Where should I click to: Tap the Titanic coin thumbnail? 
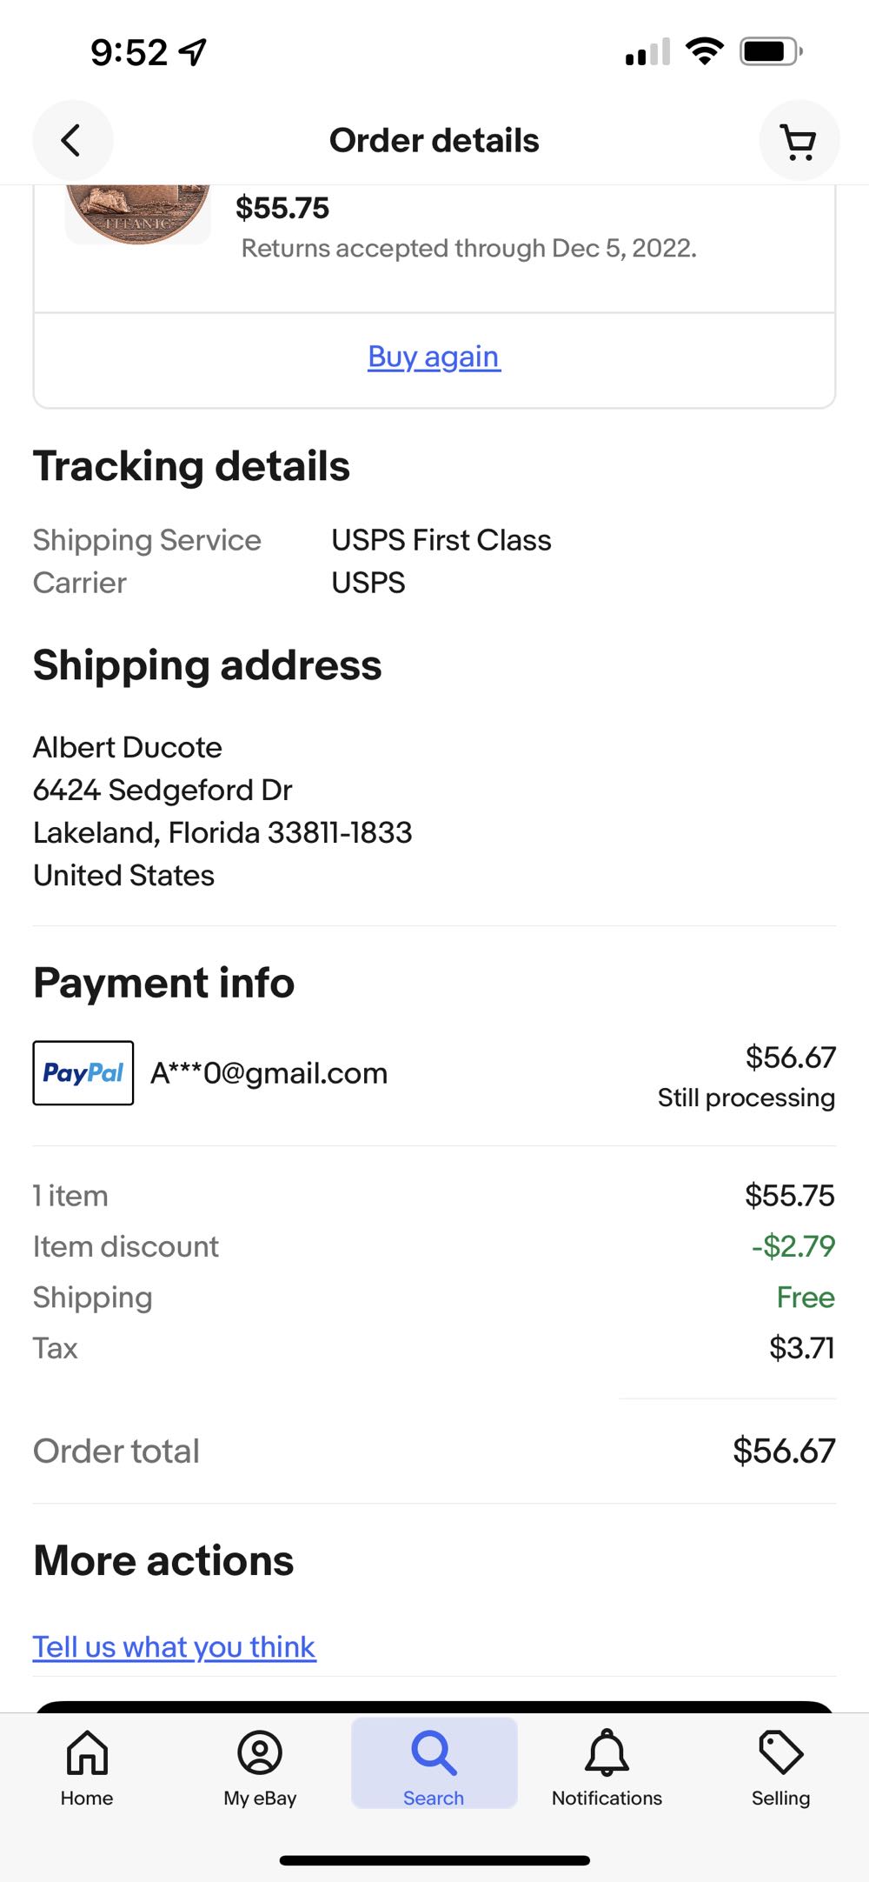tap(137, 211)
